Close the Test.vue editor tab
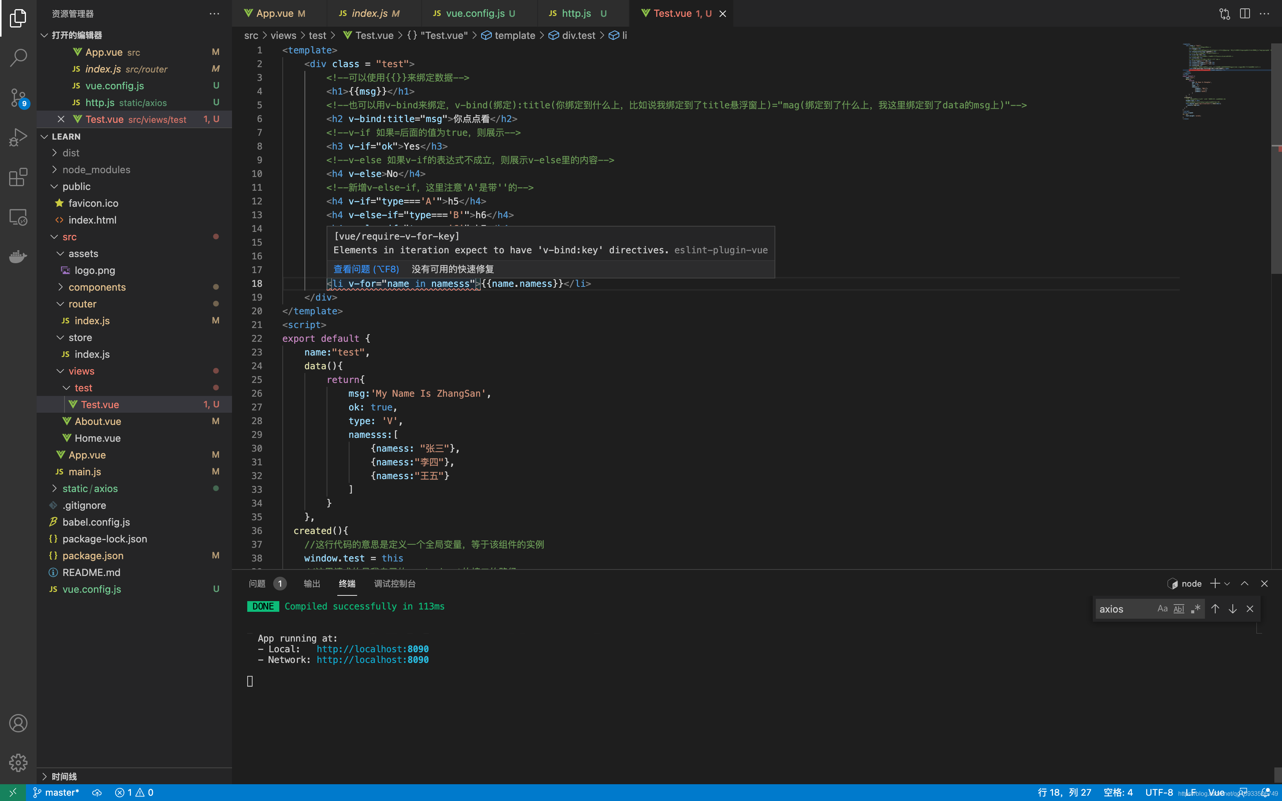The width and height of the screenshot is (1282, 801). coord(723,14)
